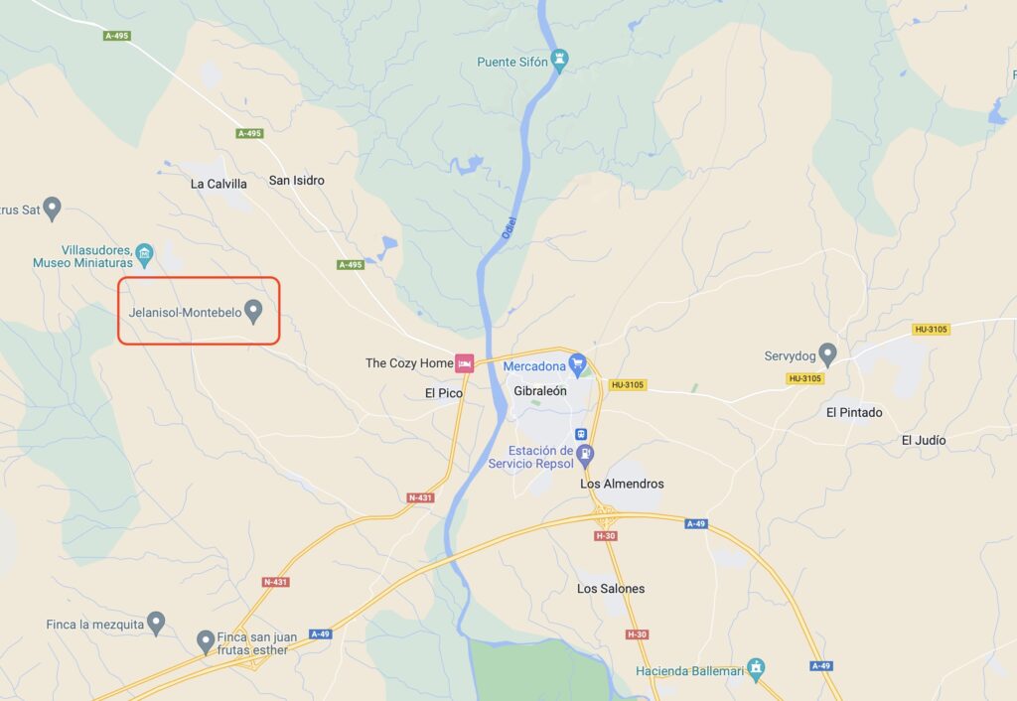This screenshot has height=701, width=1017.
Task: Click the Gibraleón town label
Action: pos(540,391)
